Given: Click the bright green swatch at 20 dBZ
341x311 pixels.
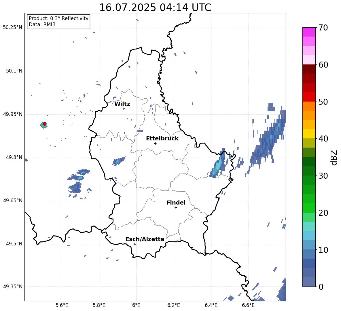Looking at the screenshot, I should (309, 208).
